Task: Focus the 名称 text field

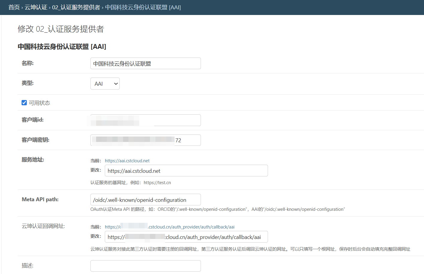Action: (146, 63)
